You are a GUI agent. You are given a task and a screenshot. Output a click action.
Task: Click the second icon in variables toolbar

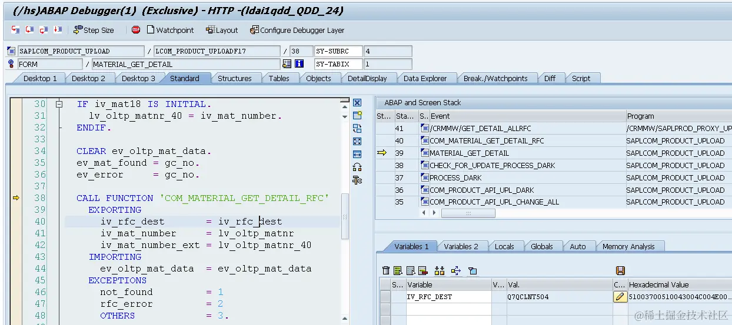tap(398, 270)
